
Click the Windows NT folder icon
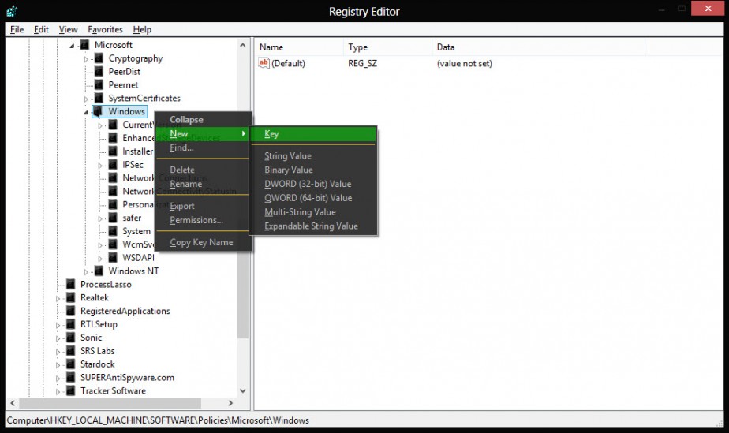[x=99, y=271]
